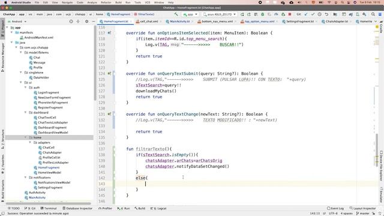Click the override gutter icon on line 117

point(109,33)
